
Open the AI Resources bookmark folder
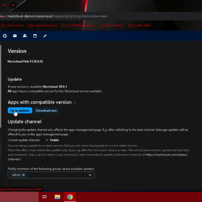pos(13,25)
